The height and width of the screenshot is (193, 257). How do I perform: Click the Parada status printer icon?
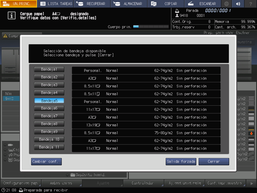tap(177, 11)
